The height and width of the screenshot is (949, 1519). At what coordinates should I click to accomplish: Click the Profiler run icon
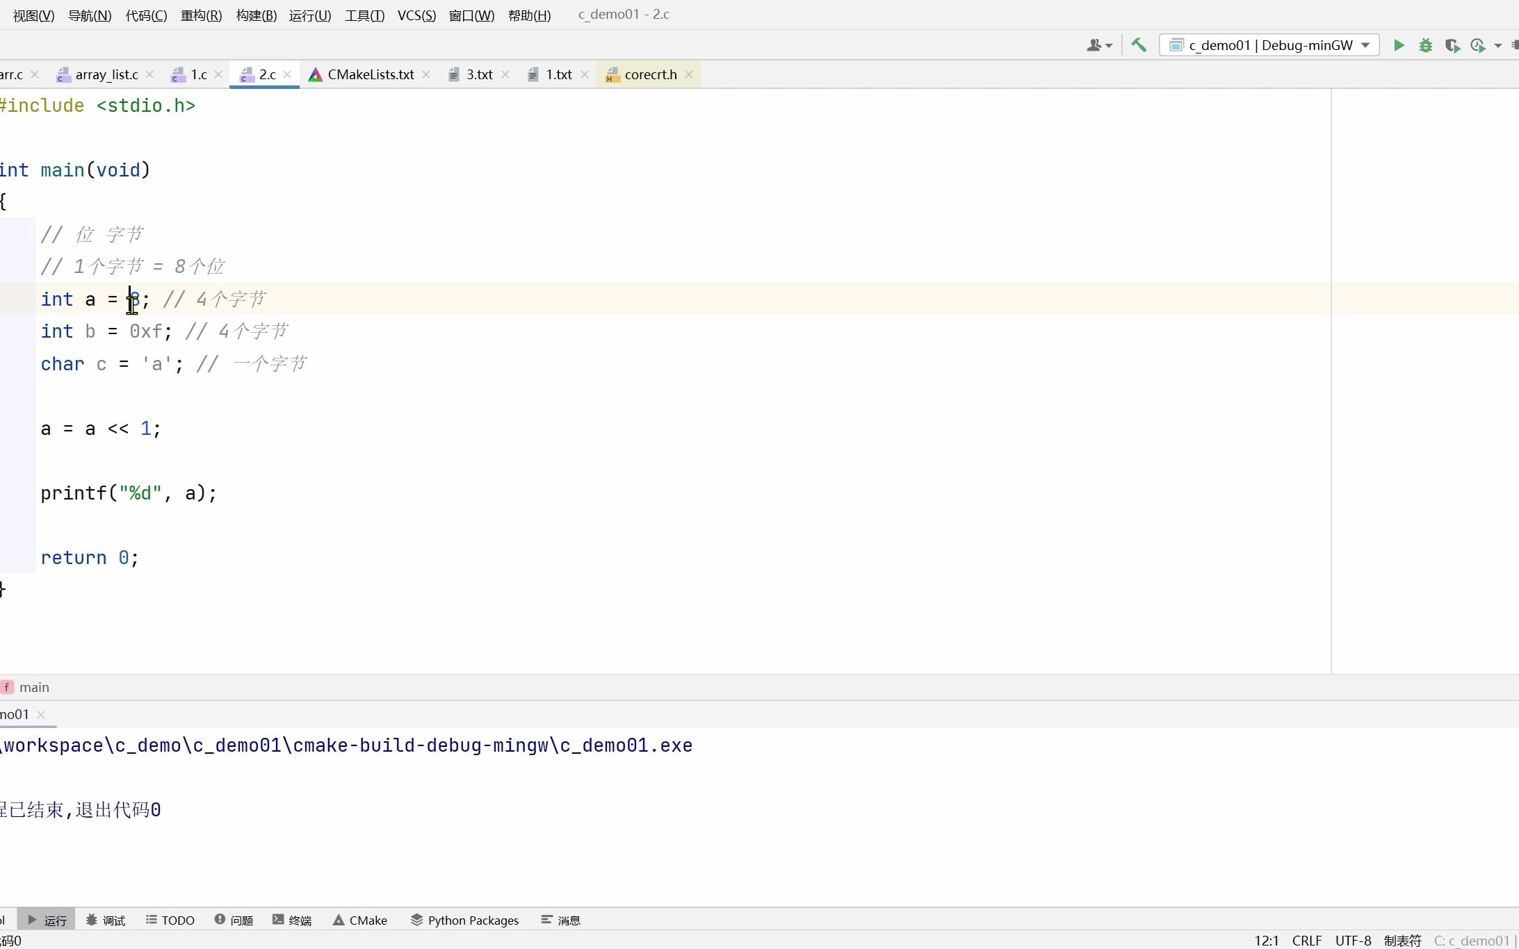[x=1478, y=45]
